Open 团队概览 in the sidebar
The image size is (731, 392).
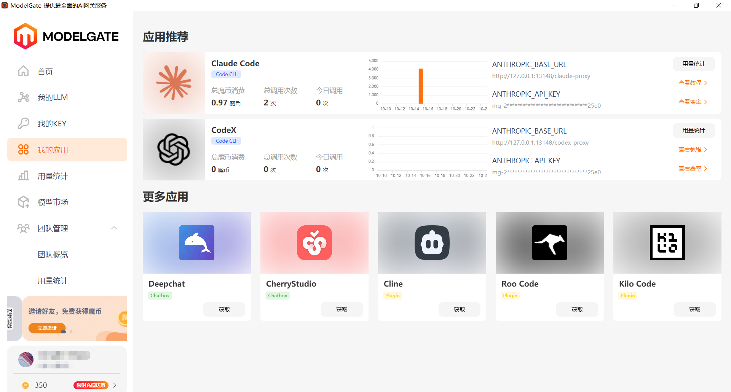coord(53,255)
